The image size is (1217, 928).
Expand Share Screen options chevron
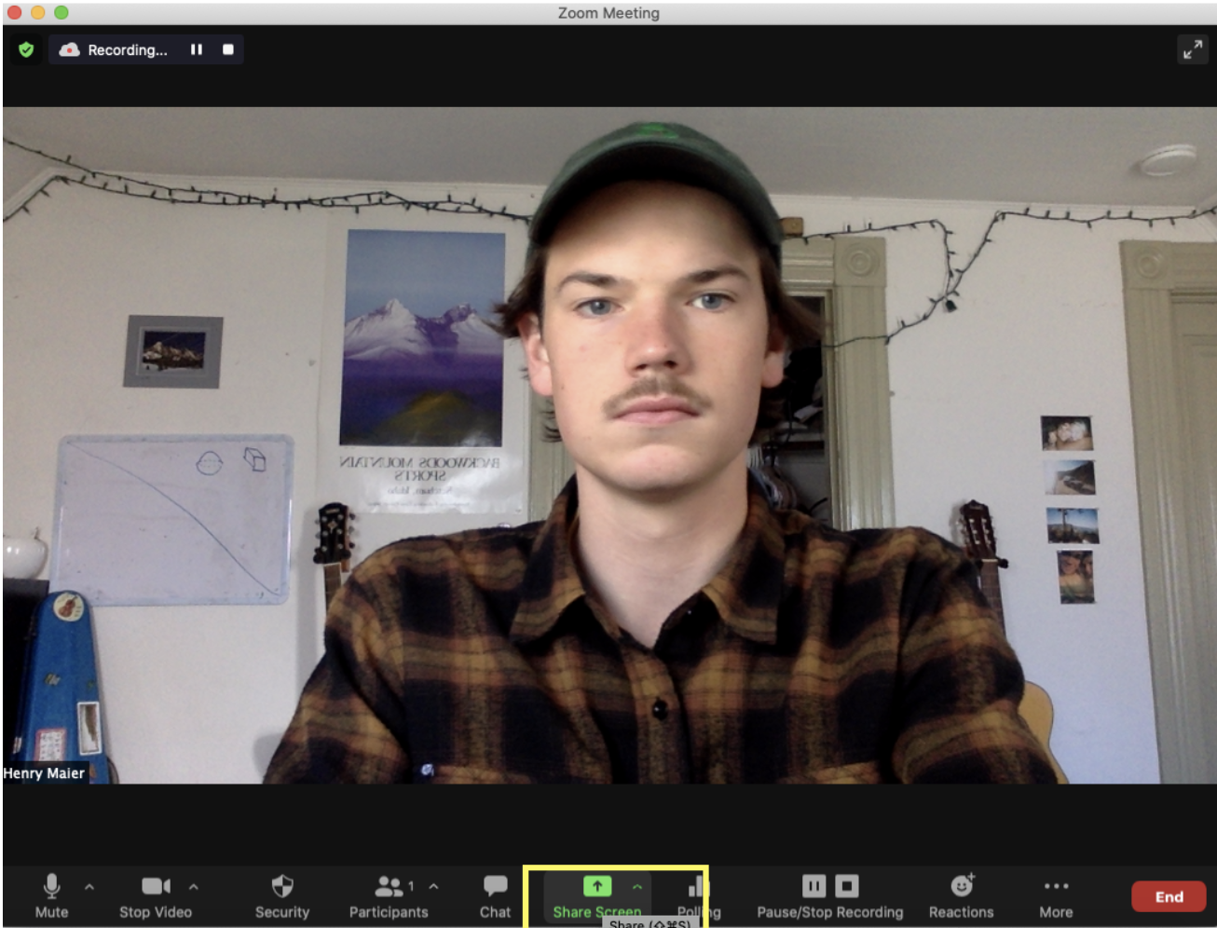[x=637, y=887]
